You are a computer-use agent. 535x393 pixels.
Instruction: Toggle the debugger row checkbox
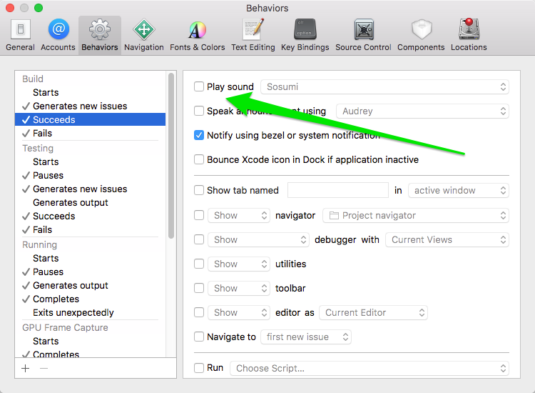199,239
